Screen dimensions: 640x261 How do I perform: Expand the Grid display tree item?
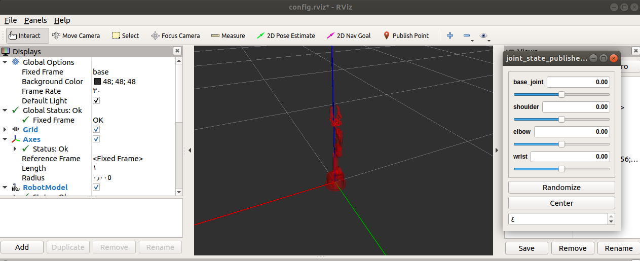tap(5, 130)
